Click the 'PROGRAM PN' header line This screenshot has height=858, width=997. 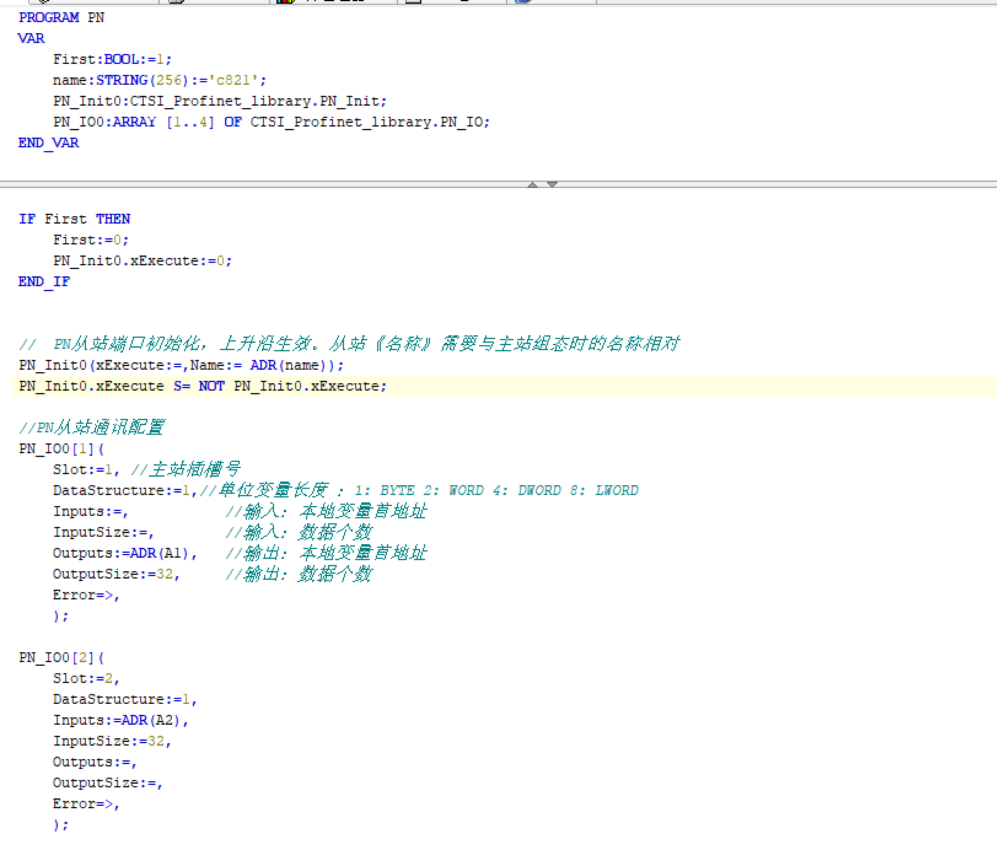pyautogui.click(x=61, y=18)
